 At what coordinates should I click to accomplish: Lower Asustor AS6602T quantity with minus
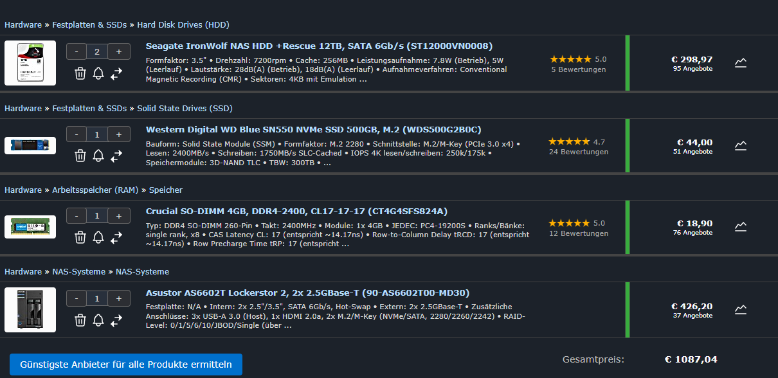coord(77,298)
